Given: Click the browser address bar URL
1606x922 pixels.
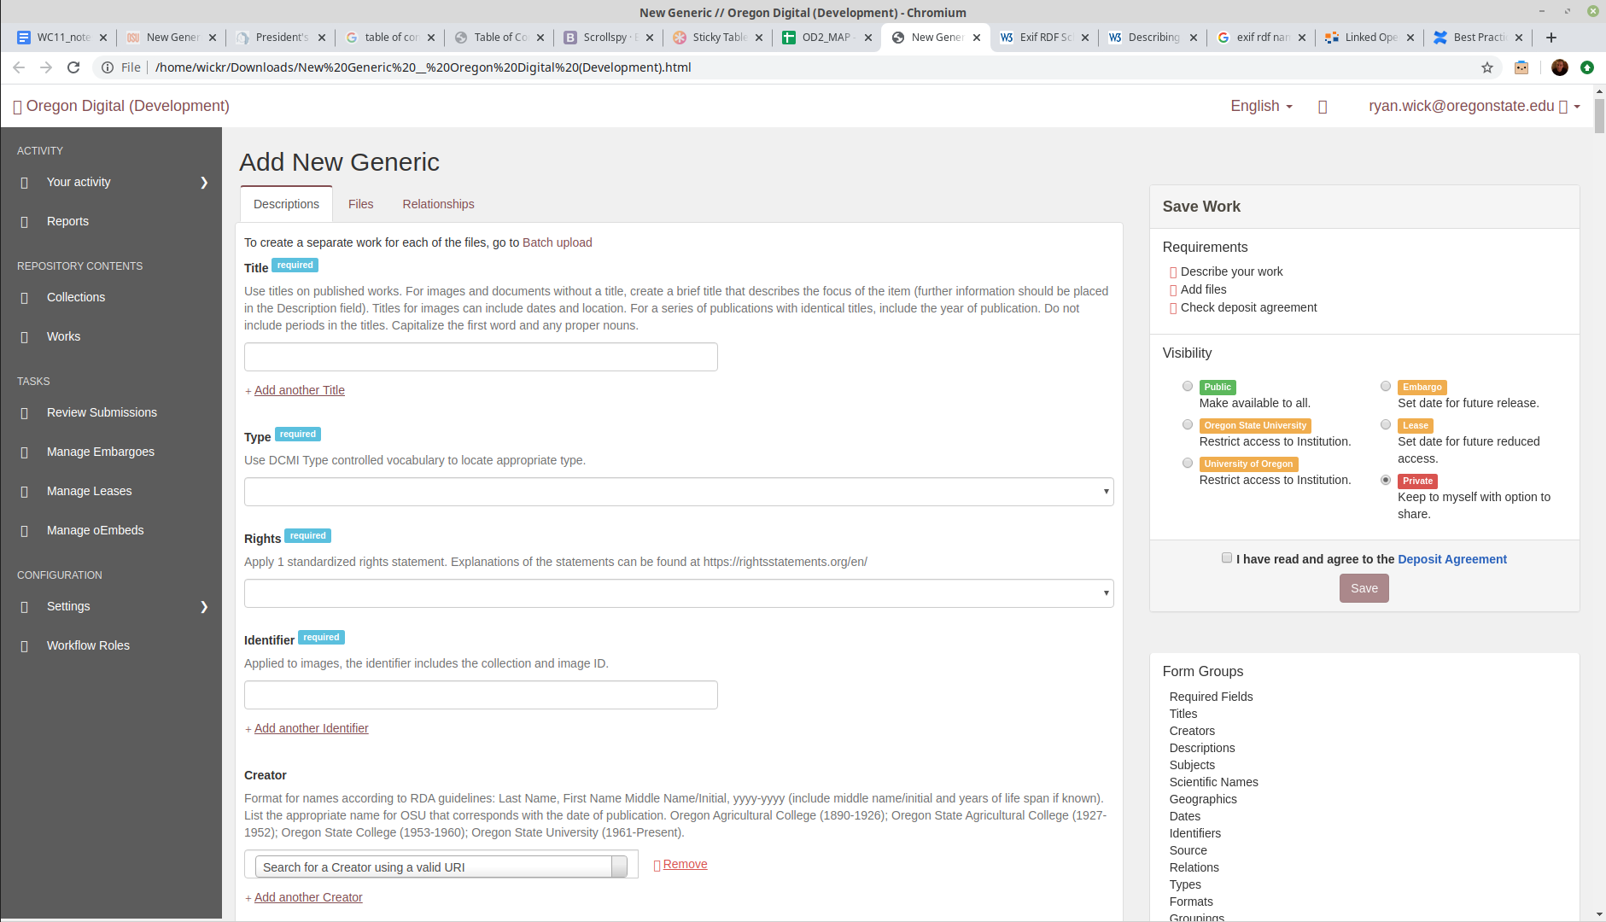Looking at the screenshot, I should pyautogui.click(x=423, y=67).
